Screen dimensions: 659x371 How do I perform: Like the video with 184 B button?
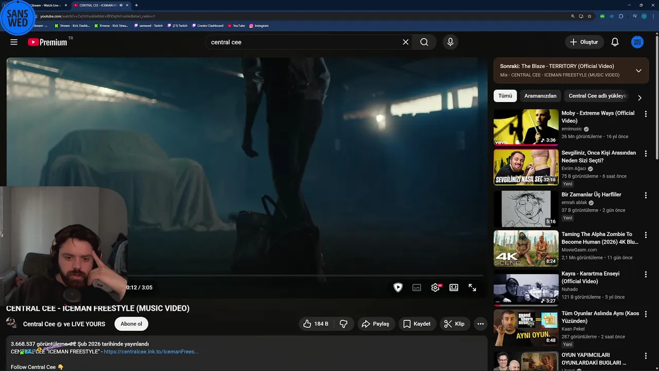[x=316, y=324]
